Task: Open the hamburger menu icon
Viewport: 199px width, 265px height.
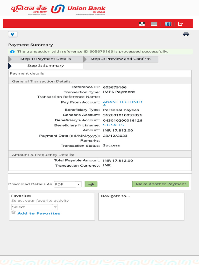Action: [x=154, y=24]
